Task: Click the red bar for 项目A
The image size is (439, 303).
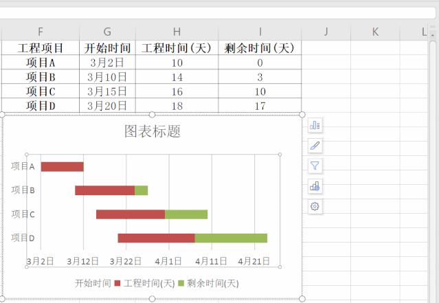Action: (x=62, y=167)
